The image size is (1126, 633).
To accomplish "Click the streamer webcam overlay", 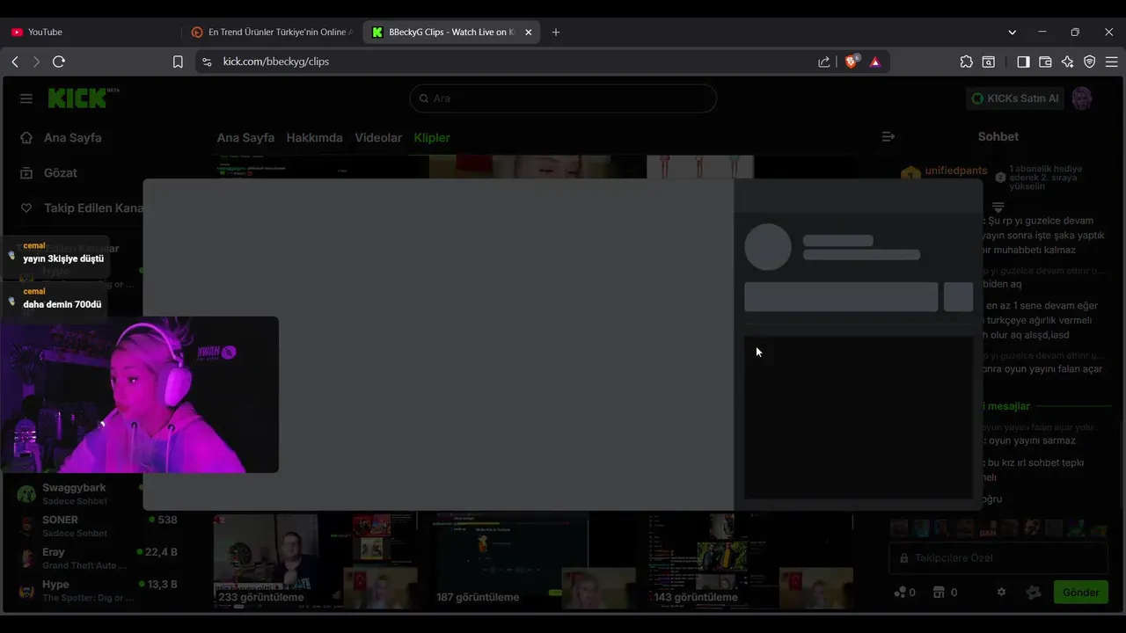I will tap(139, 395).
